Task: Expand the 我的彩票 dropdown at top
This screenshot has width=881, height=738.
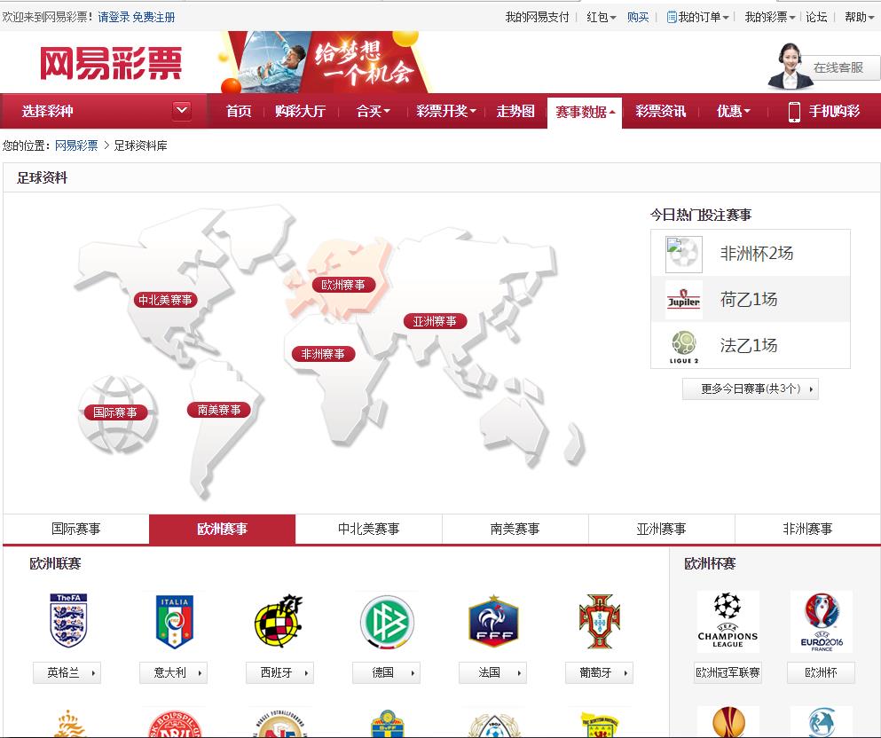Action: tap(770, 17)
